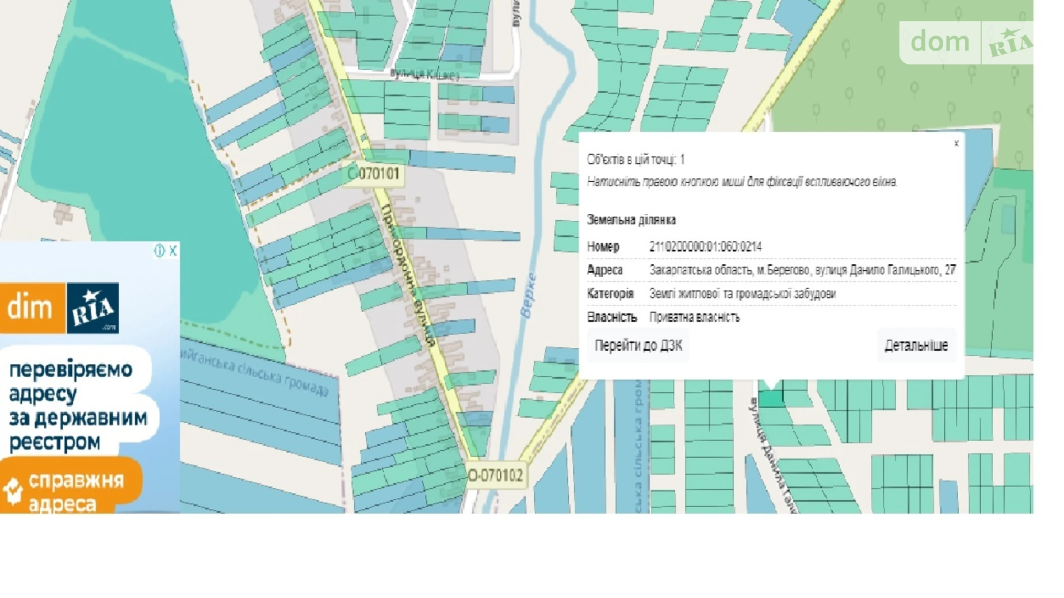The width and height of the screenshot is (1064, 598).
Task: Click the 'Приватна власність' ownership value
Action: 694,317
